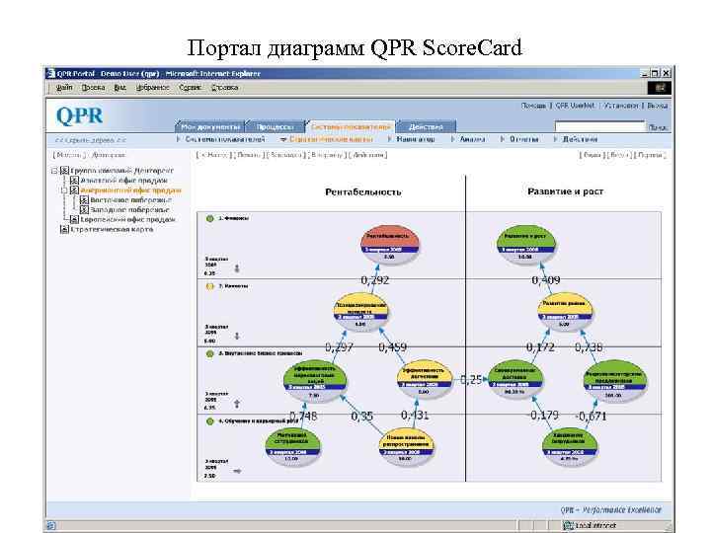
Task: Switch to the blue Действия tab
Action: (x=426, y=127)
